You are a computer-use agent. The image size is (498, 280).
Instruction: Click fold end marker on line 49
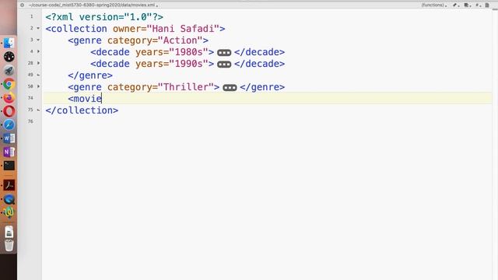(38, 75)
